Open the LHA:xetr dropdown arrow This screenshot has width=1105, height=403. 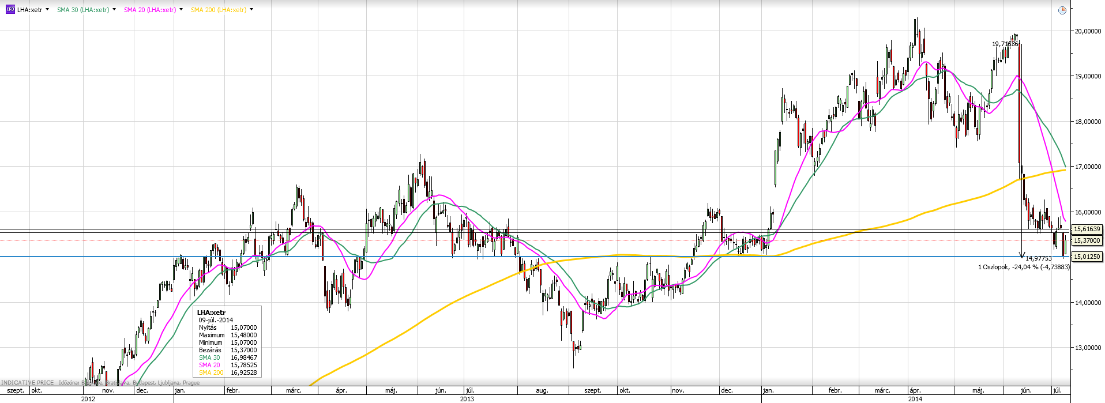pyautogui.click(x=47, y=10)
